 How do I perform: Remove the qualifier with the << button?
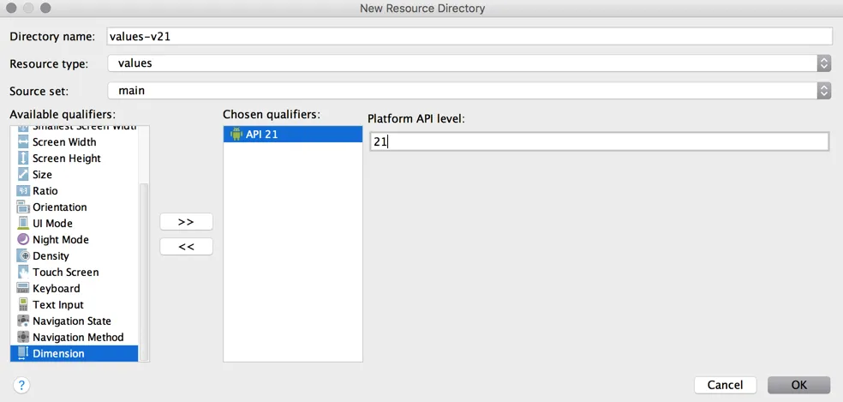coord(186,247)
